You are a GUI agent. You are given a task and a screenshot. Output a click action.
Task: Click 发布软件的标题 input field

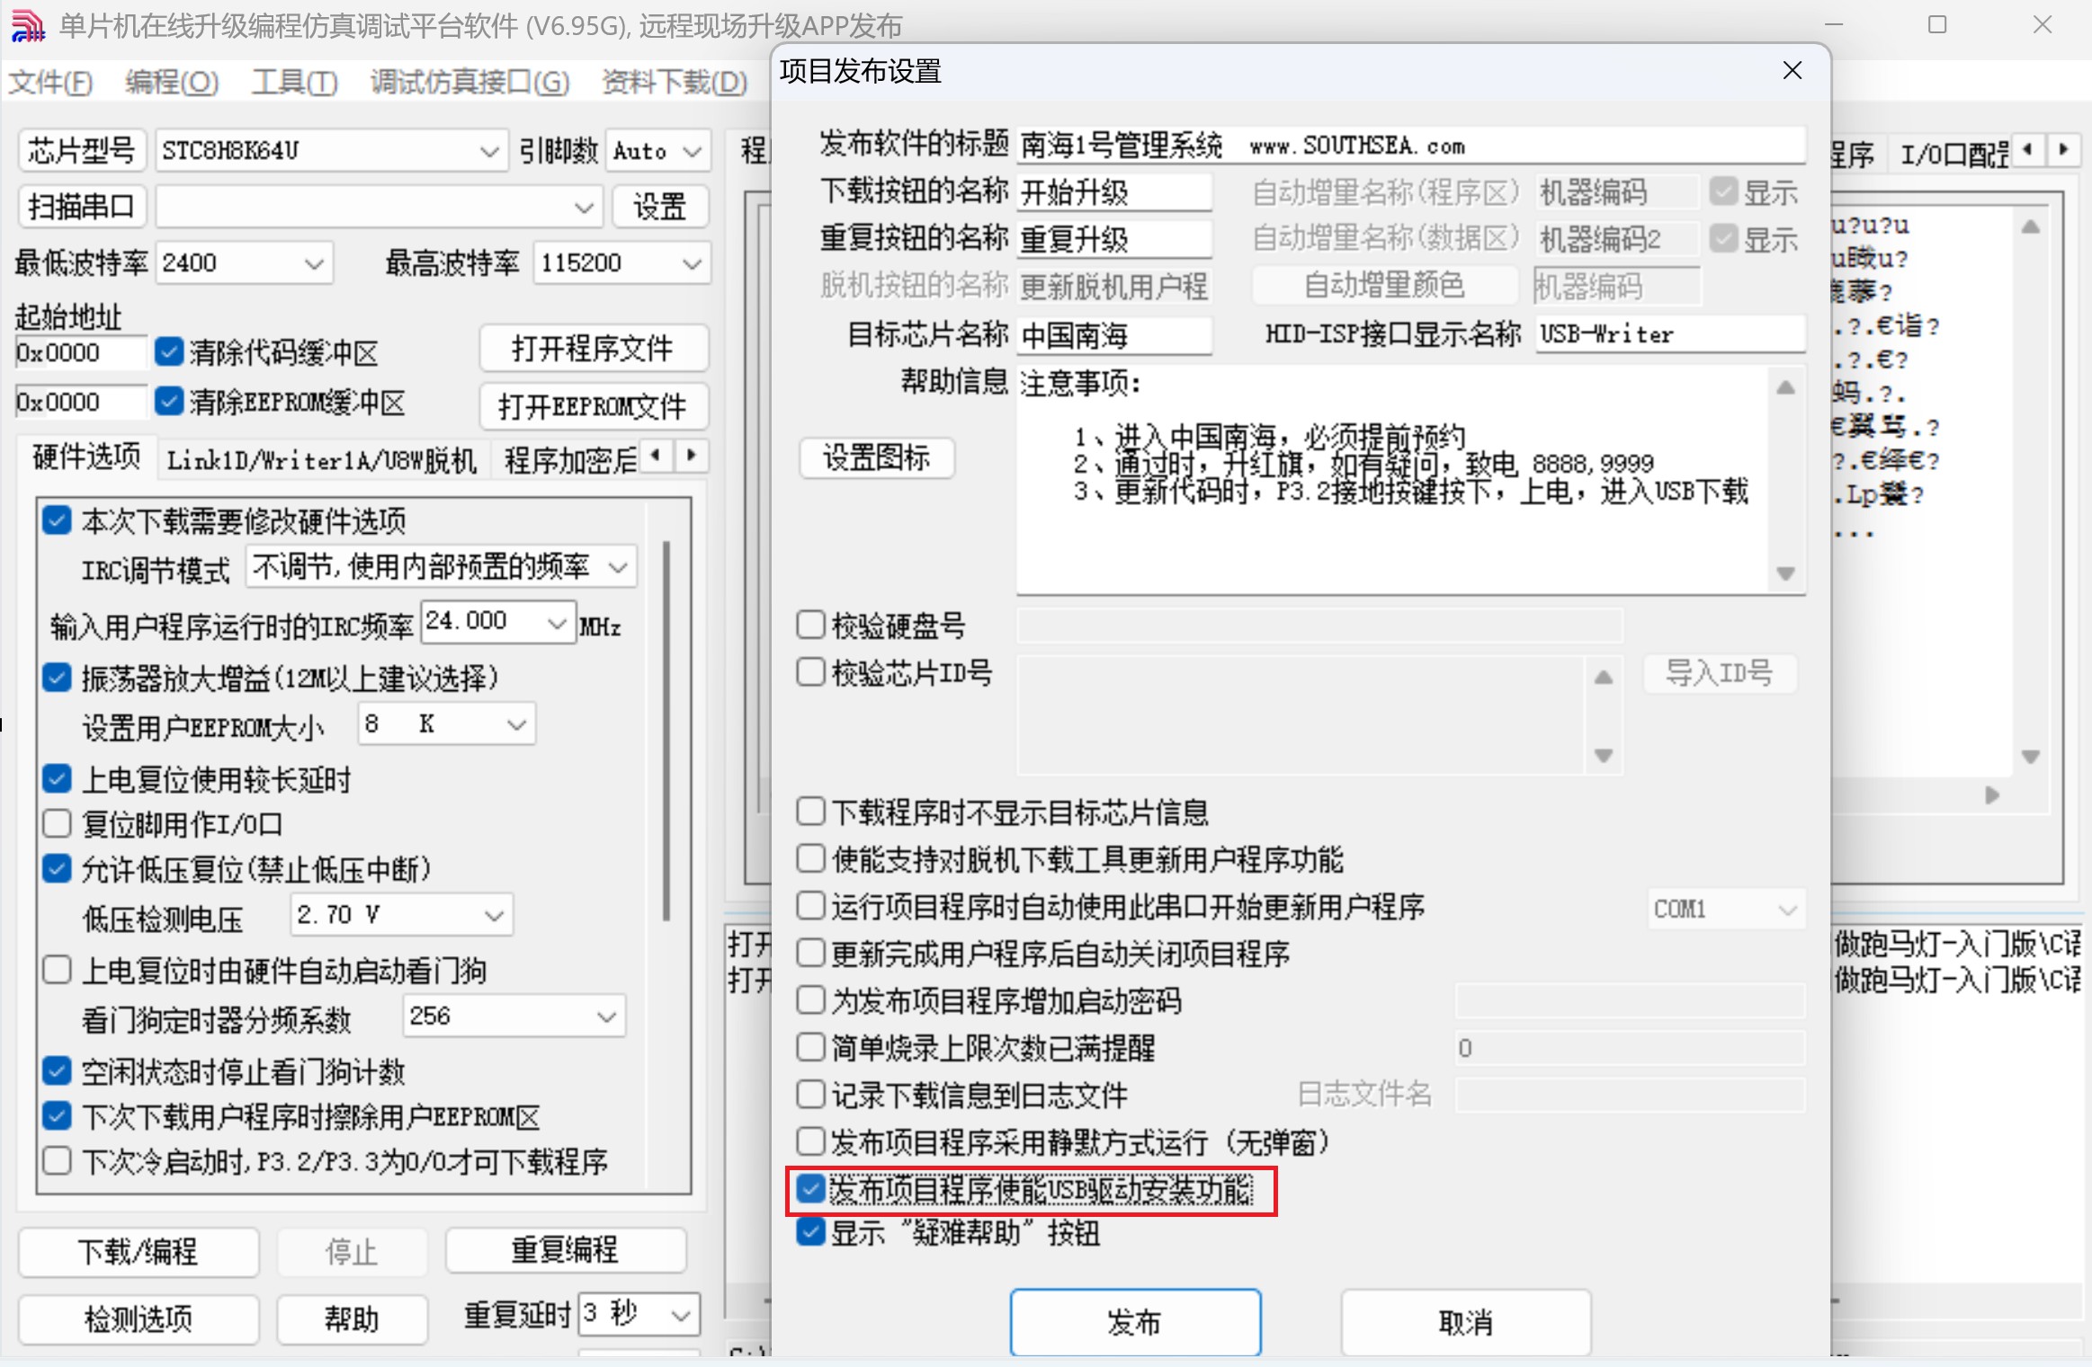[x=1410, y=145]
